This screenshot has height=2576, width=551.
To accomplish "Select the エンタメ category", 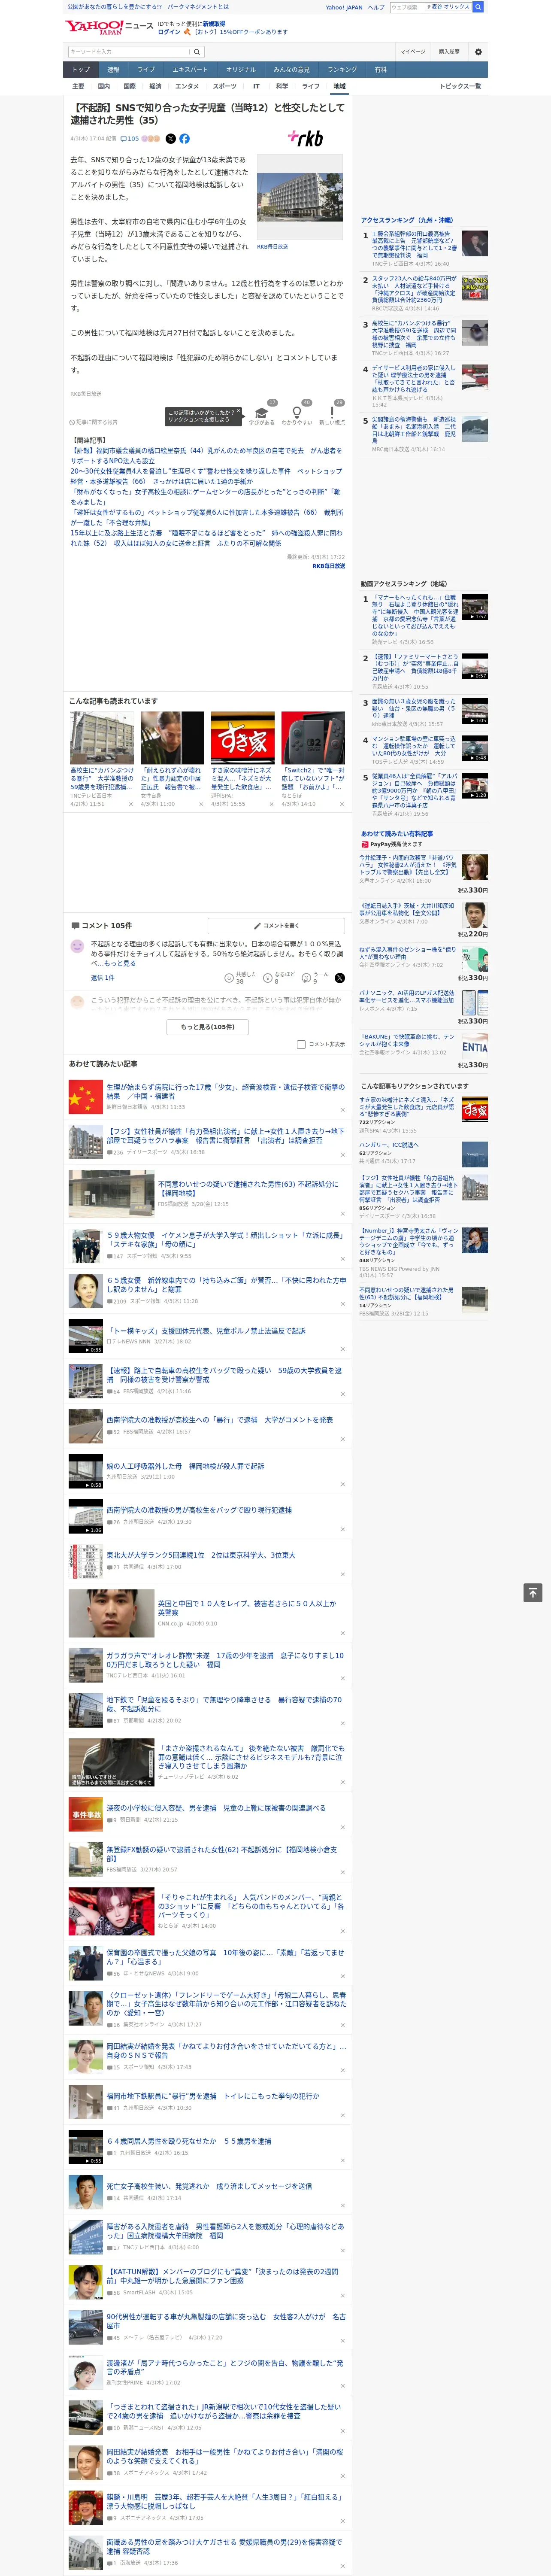I will coord(187,86).
